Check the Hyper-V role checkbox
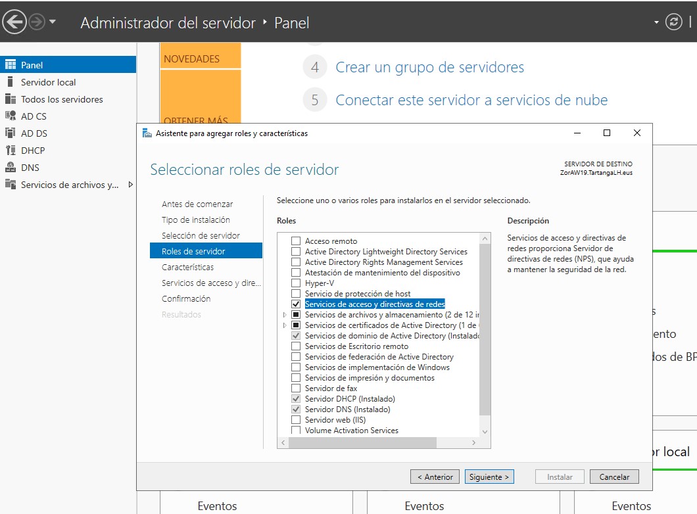This screenshot has height=514, width=697. [296, 283]
